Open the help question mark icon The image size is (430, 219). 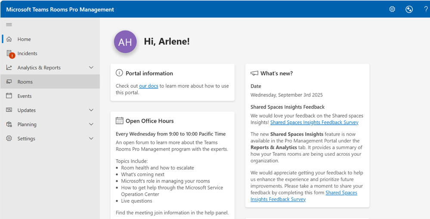coord(426,9)
